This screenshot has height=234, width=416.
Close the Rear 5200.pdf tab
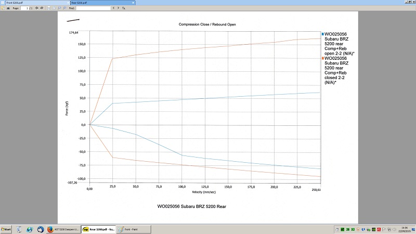(x=133, y=3)
